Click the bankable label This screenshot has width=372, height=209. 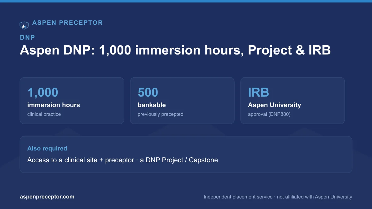point(152,105)
